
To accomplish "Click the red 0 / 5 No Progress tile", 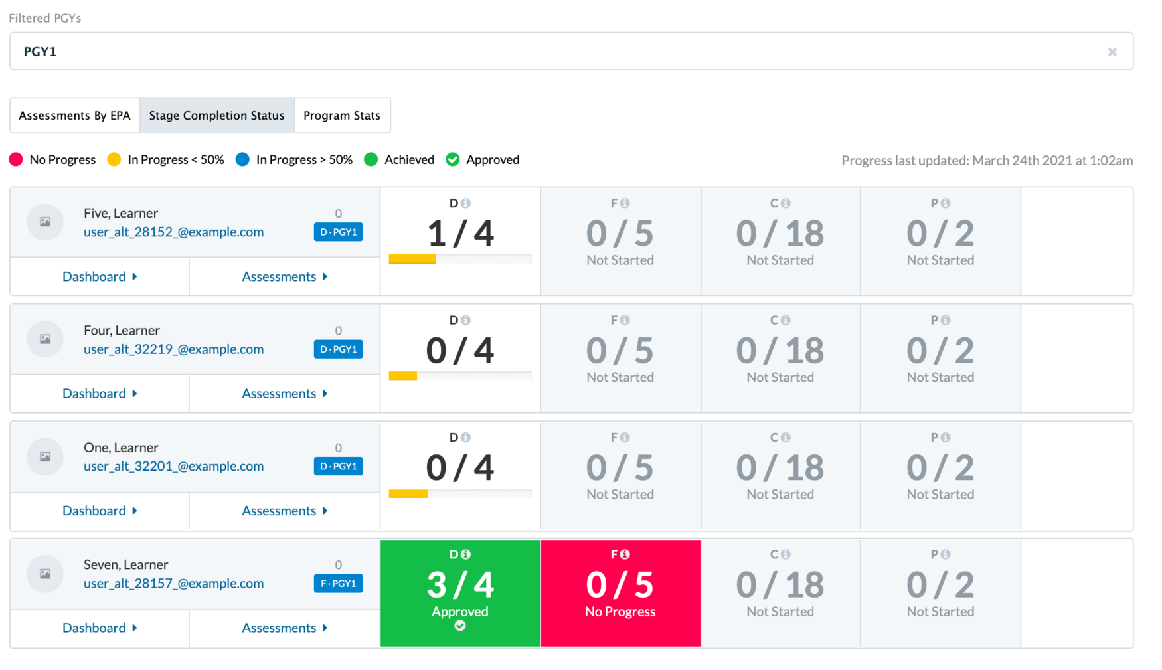I will [x=621, y=593].
